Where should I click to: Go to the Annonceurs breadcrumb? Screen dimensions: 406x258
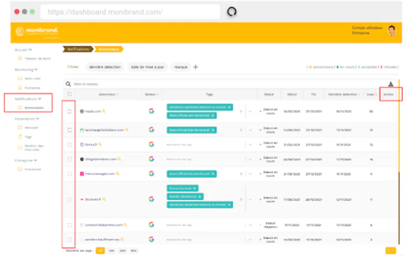click(109, 49)
